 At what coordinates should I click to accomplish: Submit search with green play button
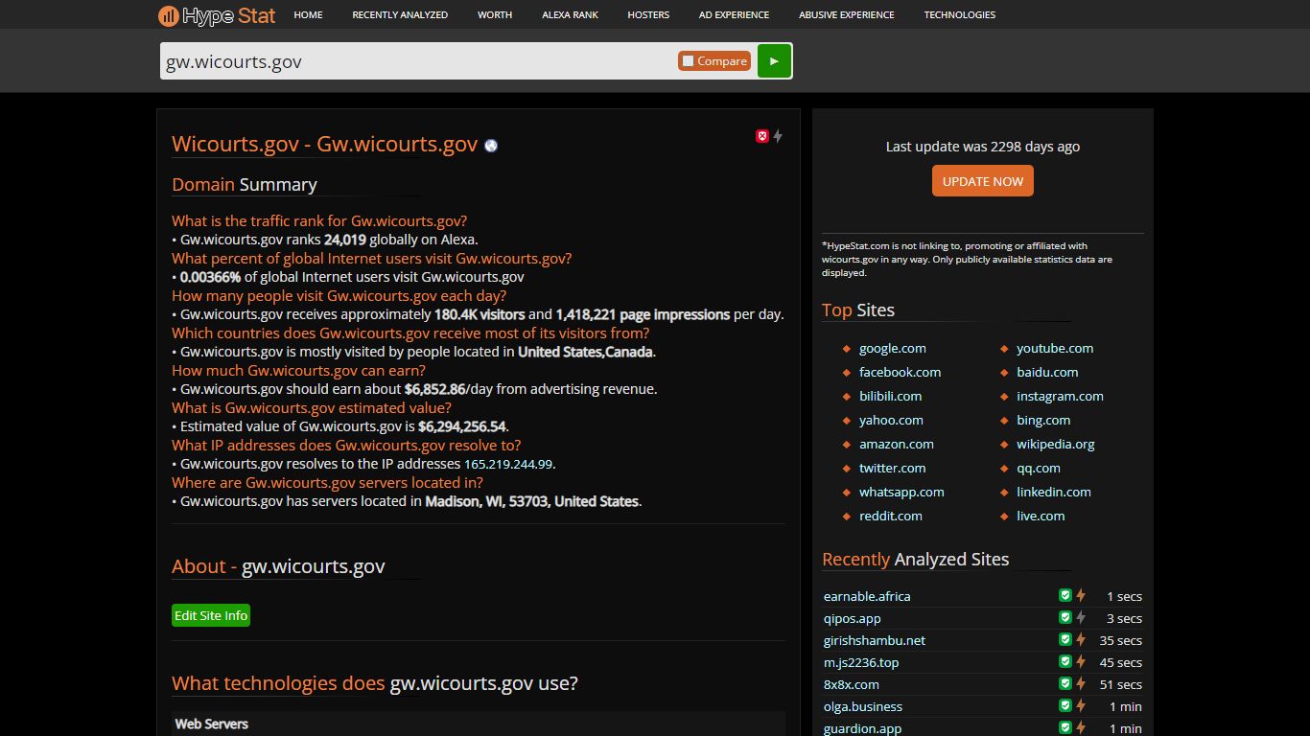coord(774,60)
